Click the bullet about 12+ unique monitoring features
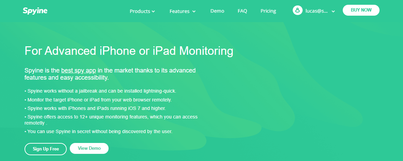 [x=111, y=117]
